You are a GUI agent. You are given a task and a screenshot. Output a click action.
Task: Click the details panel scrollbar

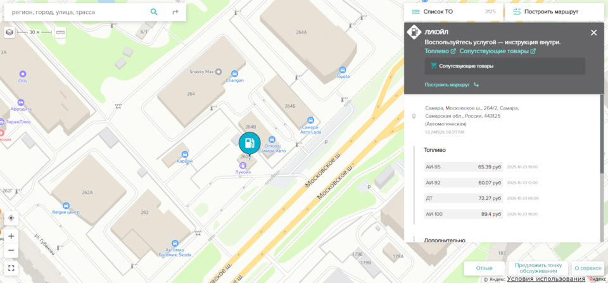pos(602,134)
